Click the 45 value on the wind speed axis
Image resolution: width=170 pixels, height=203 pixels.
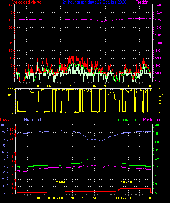[x=11, y=12]
